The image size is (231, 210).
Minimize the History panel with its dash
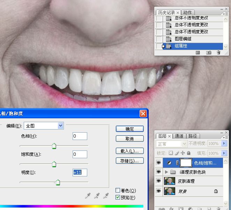(222, 9)
